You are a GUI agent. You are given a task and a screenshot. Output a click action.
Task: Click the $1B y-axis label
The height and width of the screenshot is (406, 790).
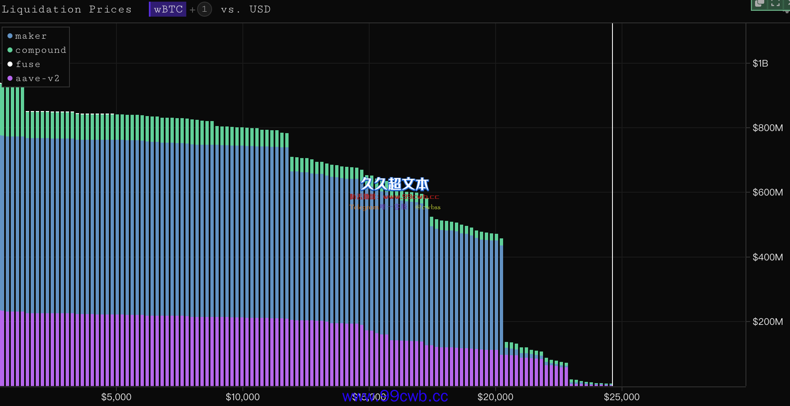pos(760,64)
